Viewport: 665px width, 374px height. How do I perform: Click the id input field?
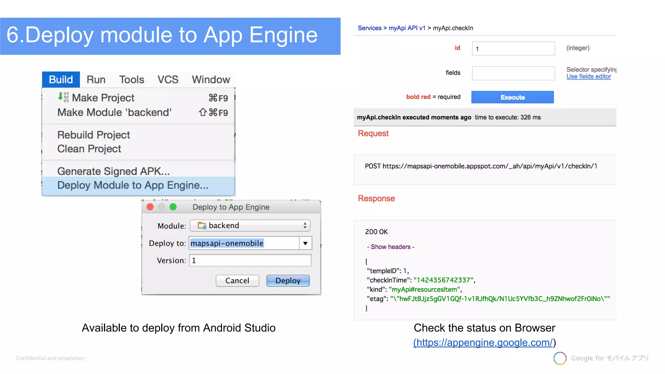[x=513, y=48]
